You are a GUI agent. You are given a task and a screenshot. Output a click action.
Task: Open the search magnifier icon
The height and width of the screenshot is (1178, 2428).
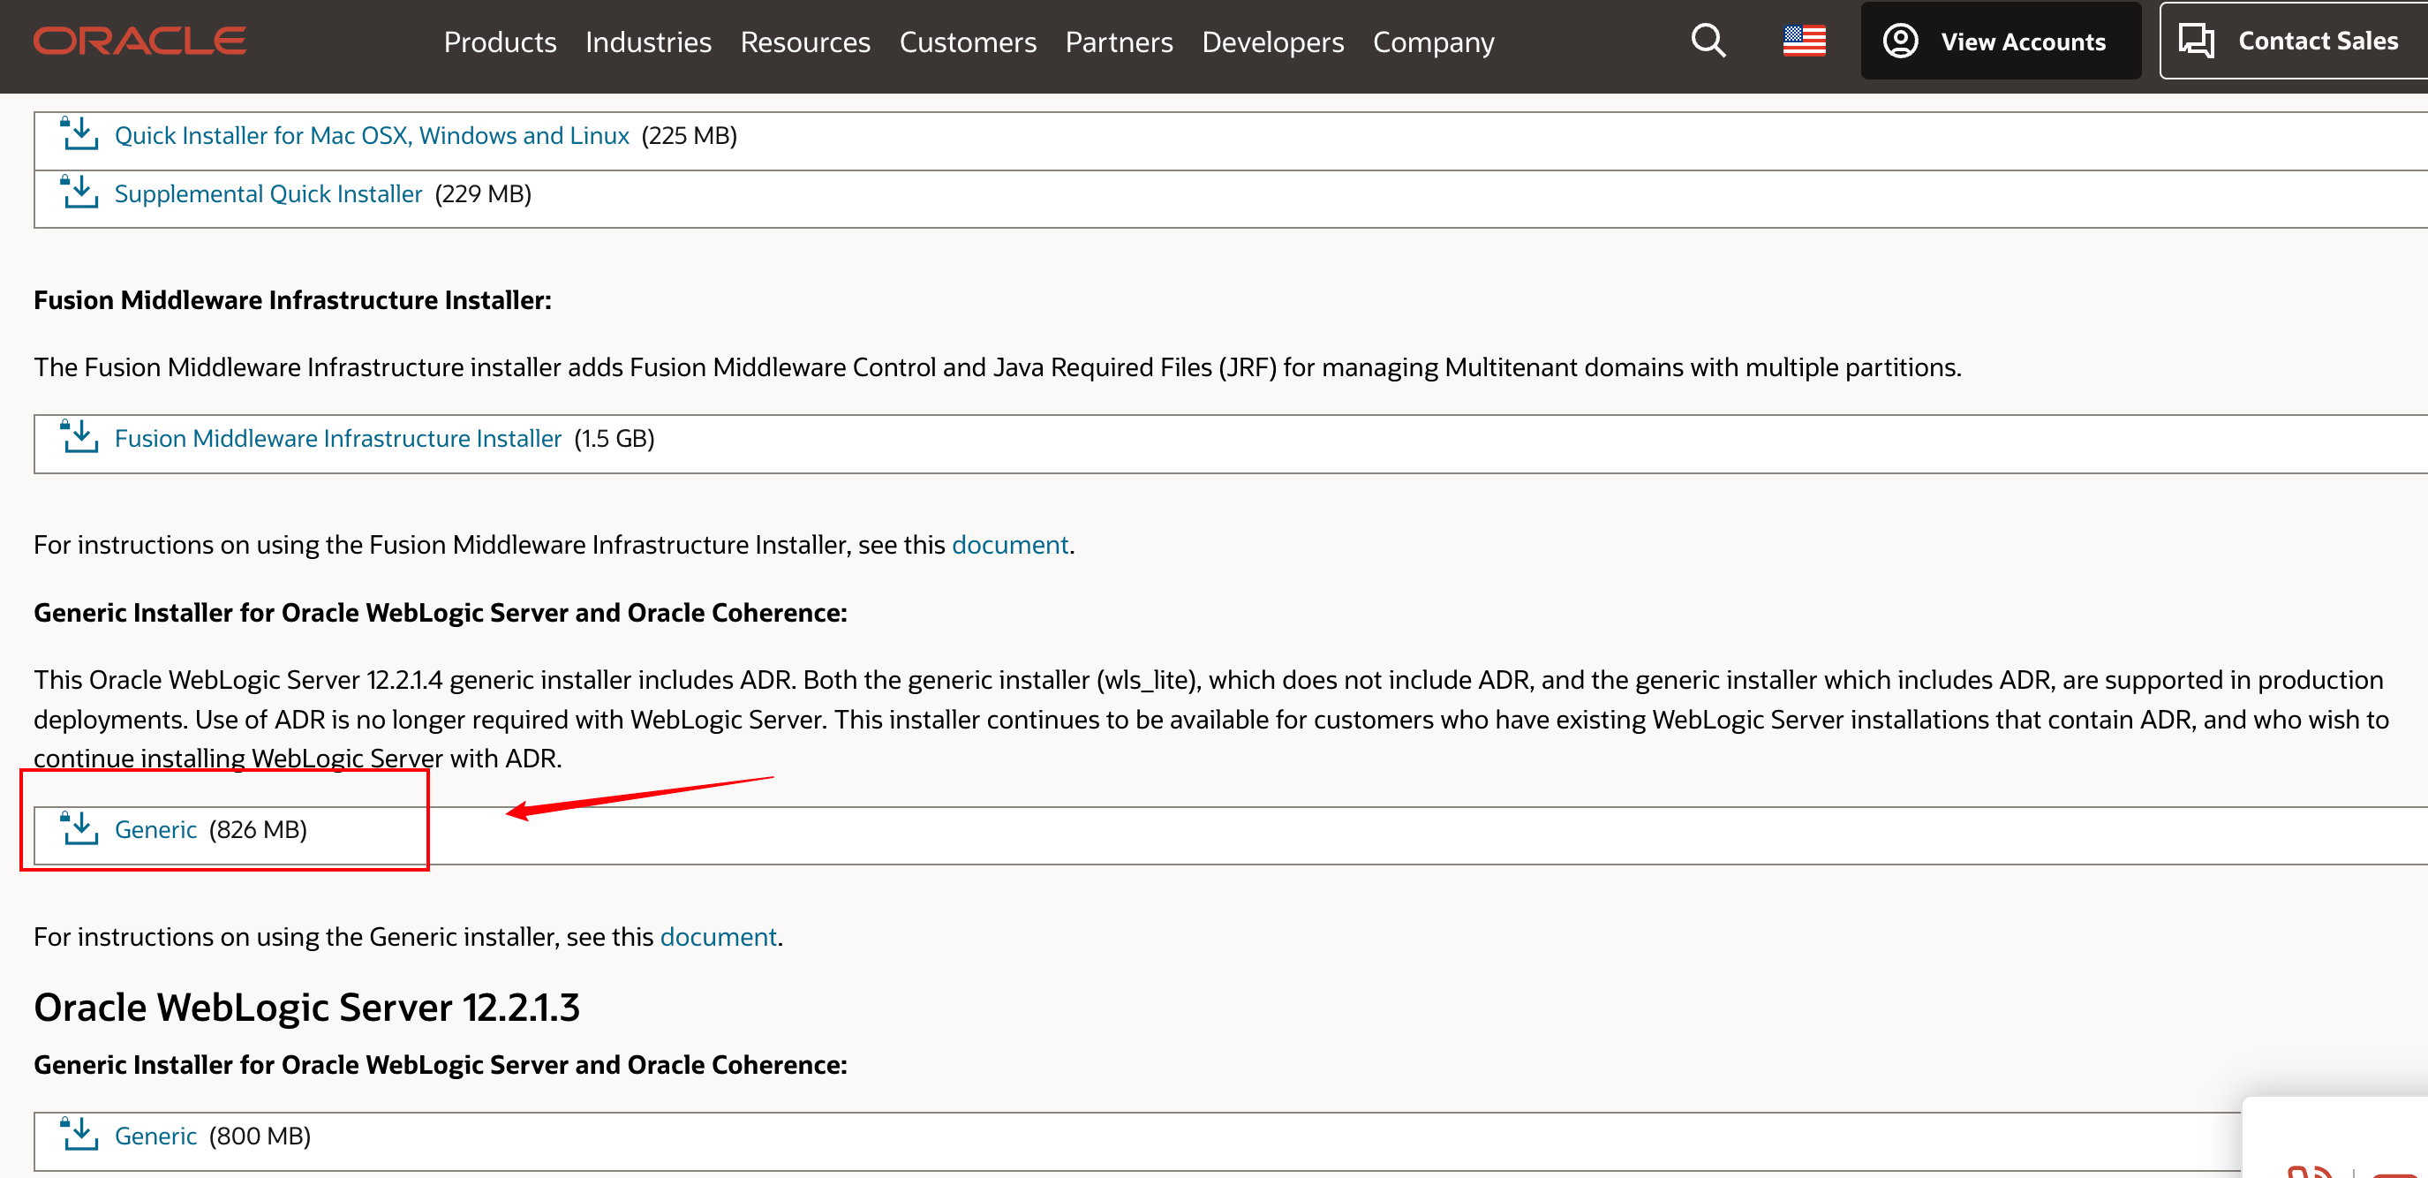click(1708, 41)
